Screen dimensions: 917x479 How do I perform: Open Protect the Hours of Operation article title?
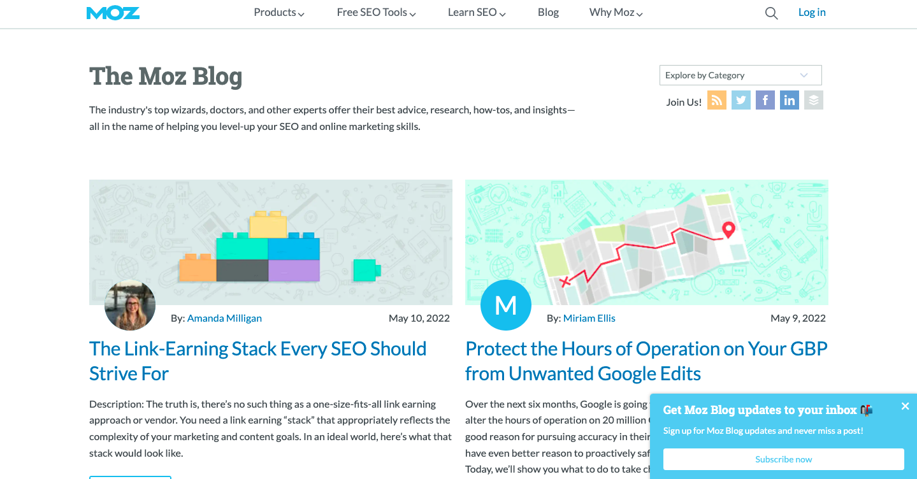(646, 361)
